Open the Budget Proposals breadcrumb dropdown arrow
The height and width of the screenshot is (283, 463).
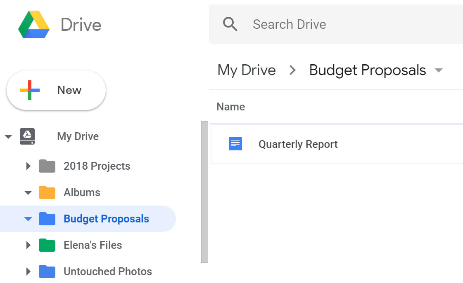coord(439,70)
